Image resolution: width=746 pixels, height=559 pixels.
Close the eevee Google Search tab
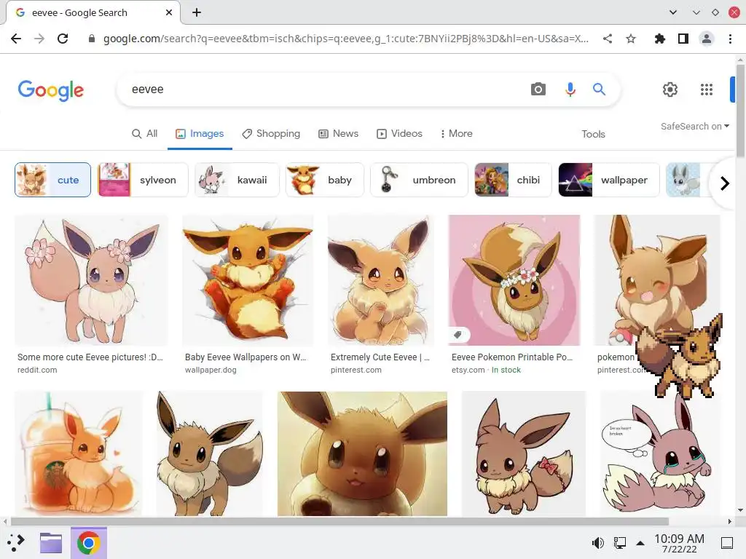point(169,13)
